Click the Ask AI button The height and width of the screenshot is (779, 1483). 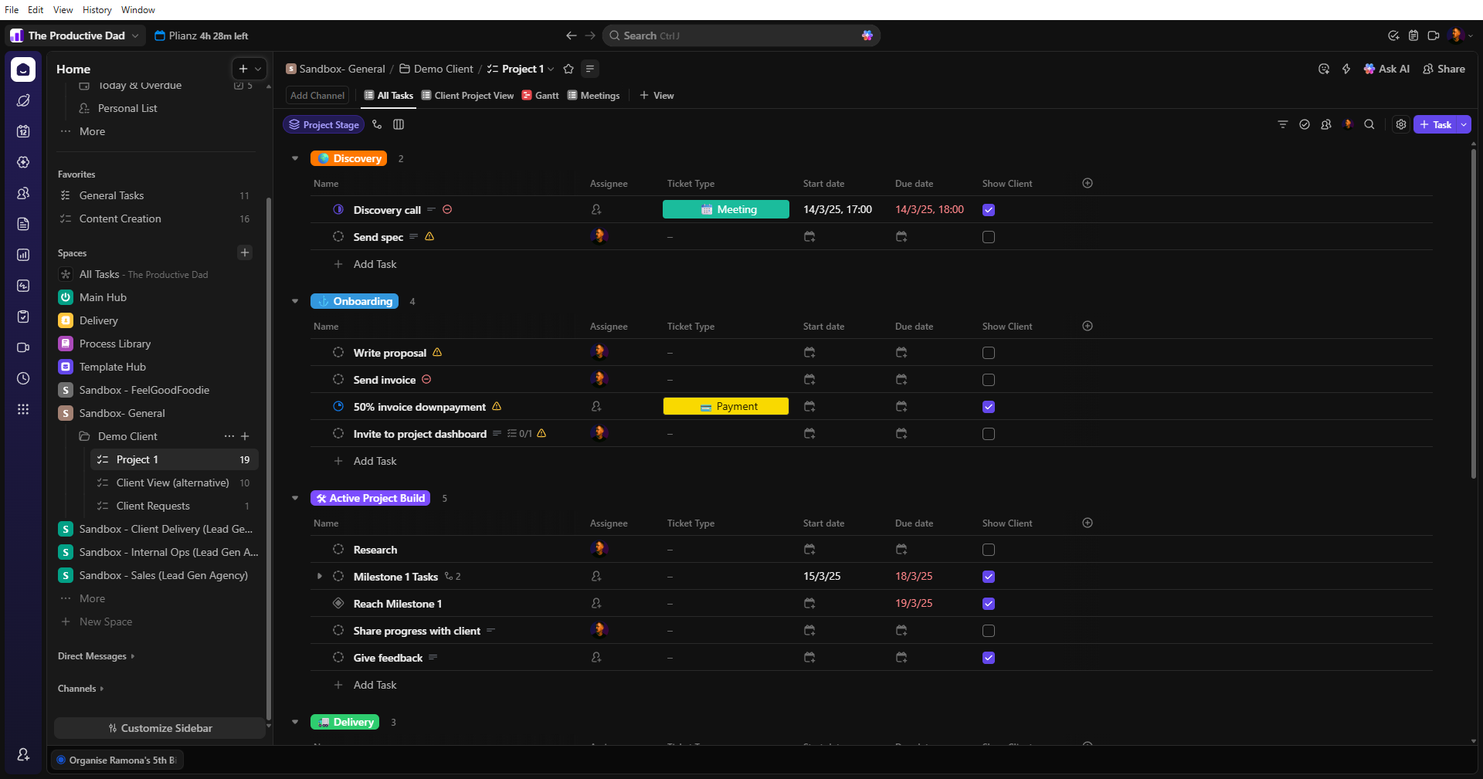coord(1386,69)
